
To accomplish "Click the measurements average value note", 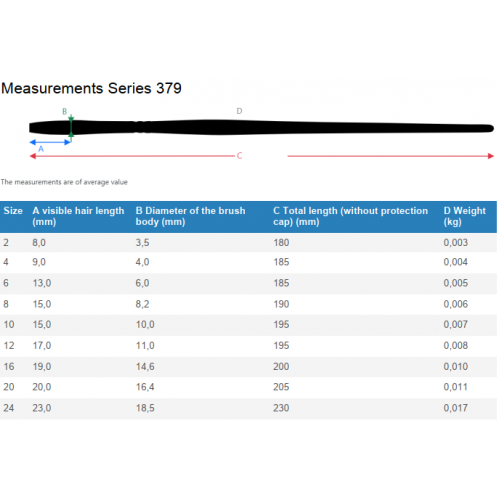I will [64, 182].
